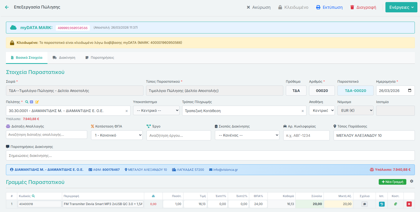Open the comments bubble for line 1
This screenshot has height=212, width=420.
(x=364, y=204)
